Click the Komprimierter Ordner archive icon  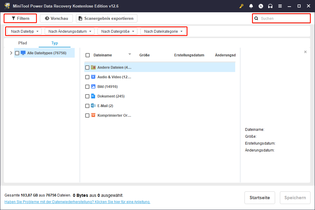93,115
